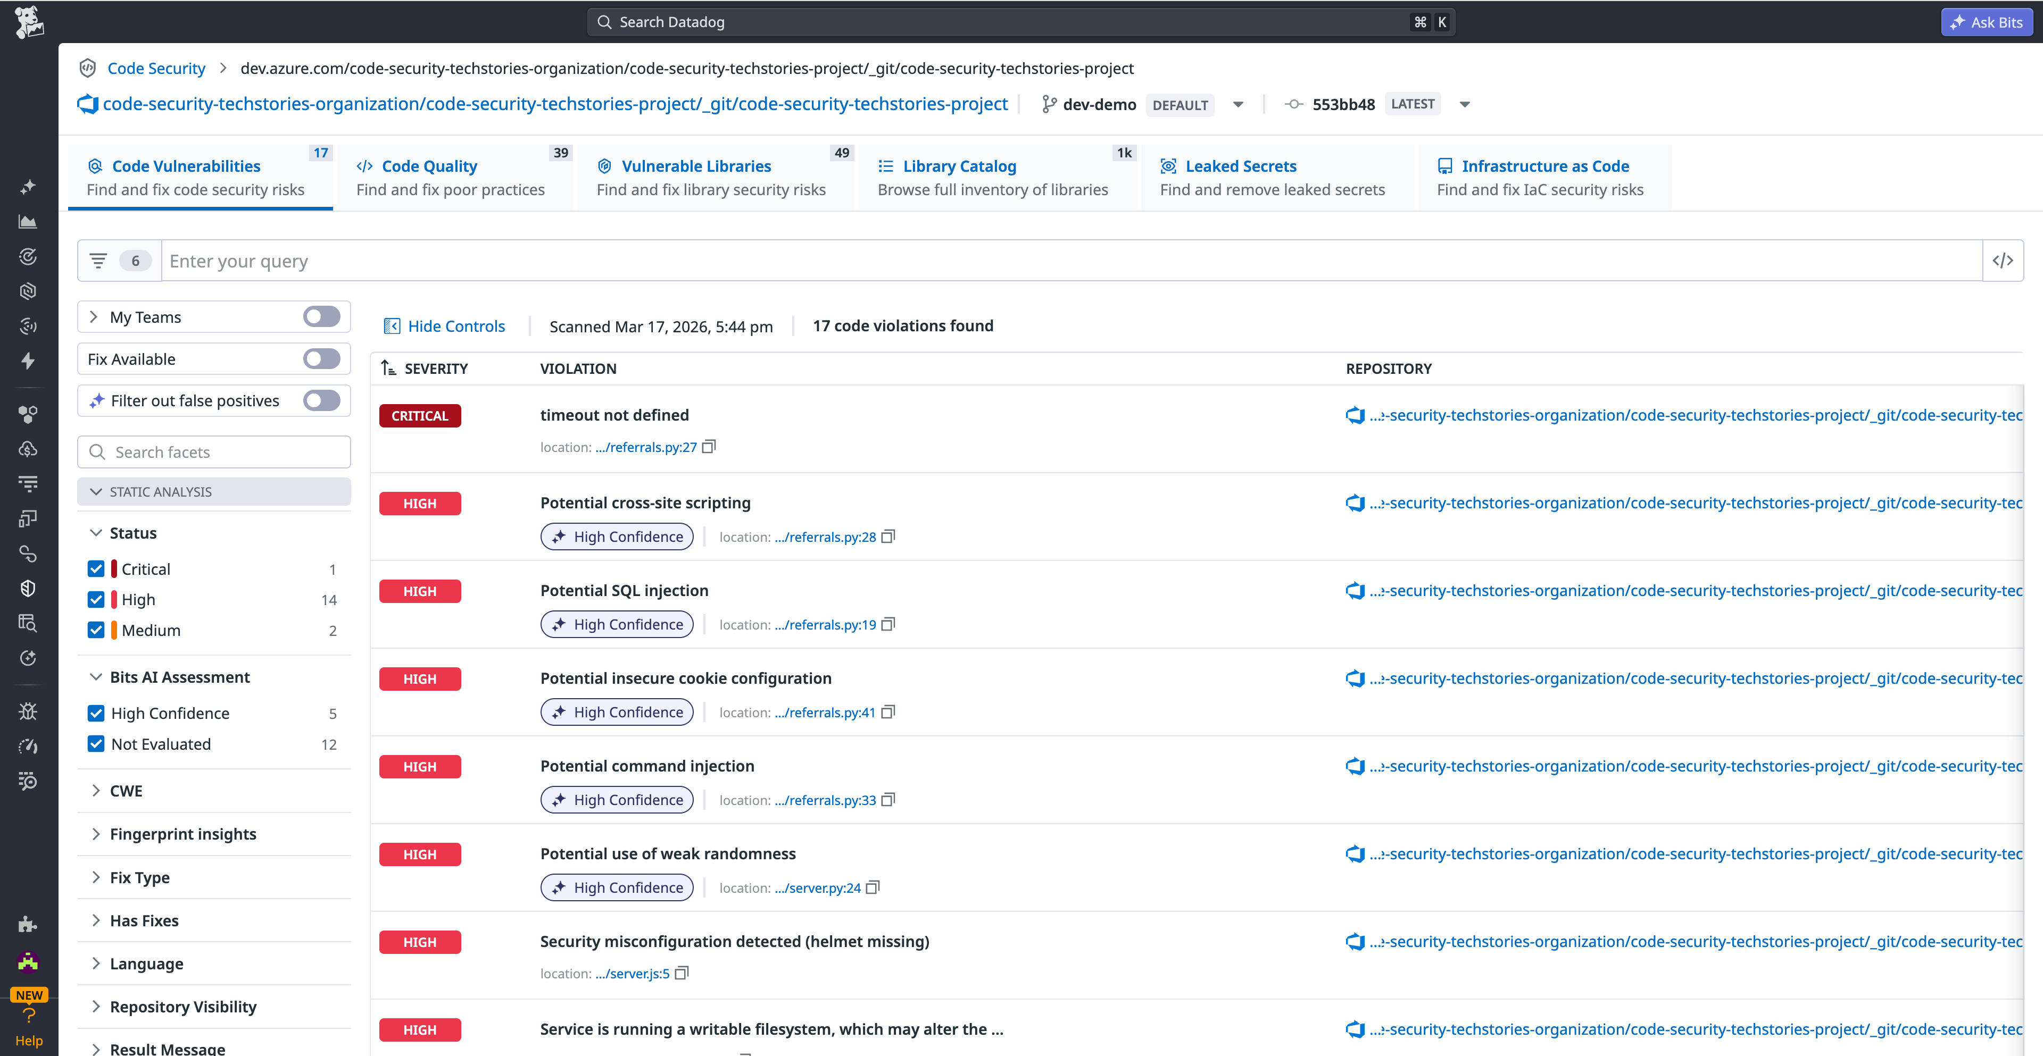Click inside the Enter your query field
Screen dimensions: 2043x1056
[635, 260]
